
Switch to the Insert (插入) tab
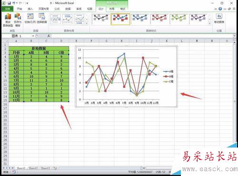(30, 9)
